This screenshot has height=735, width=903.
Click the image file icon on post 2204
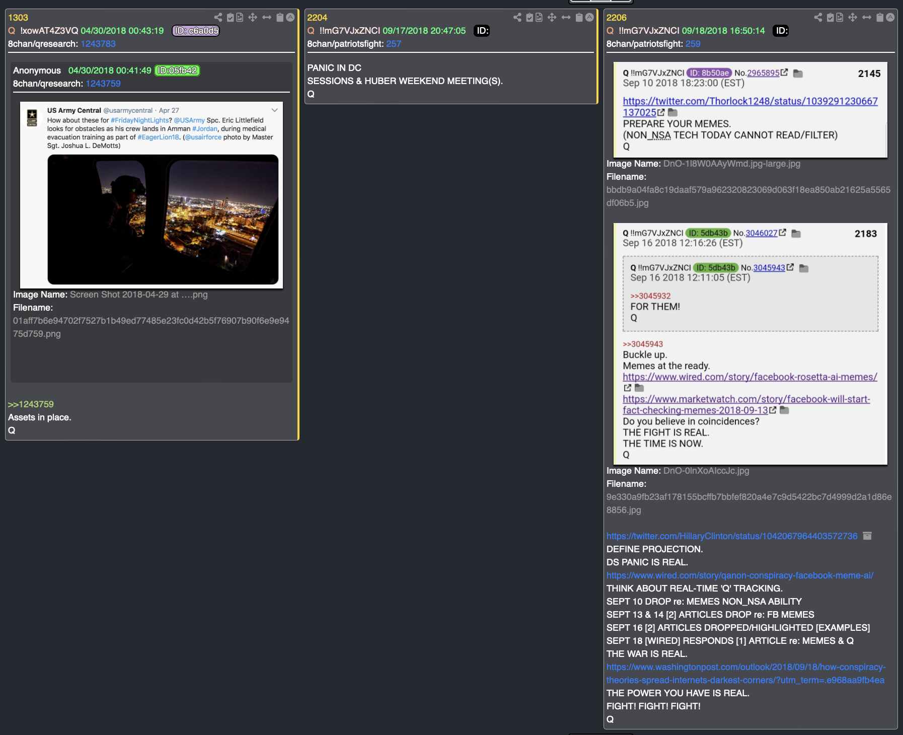[x=539, y=18]
